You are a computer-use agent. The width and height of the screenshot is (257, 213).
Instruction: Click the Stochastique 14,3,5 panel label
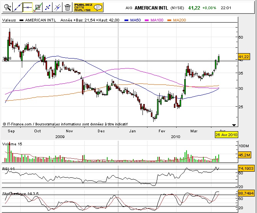20,194
